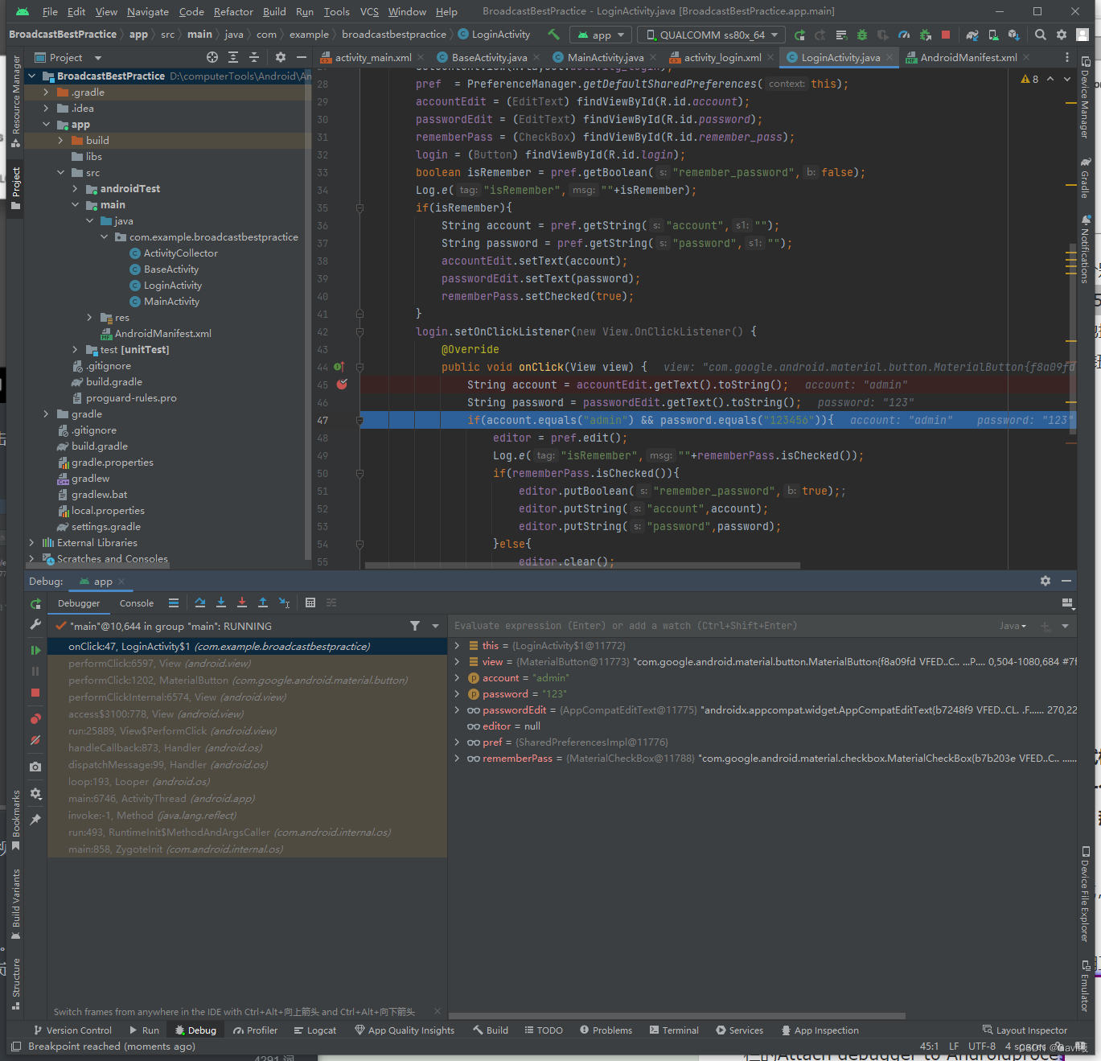Toggle frames filter funnel icon
1101x1061 pixels.
(415, 626)
